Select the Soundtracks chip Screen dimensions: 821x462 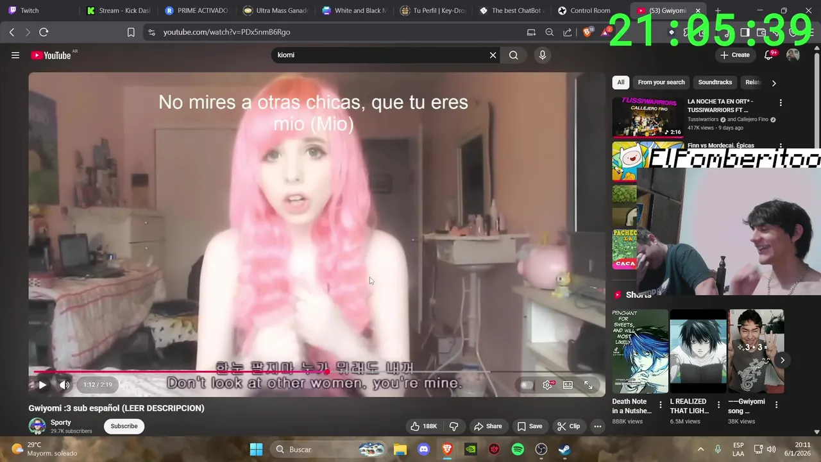click(715, 82)
